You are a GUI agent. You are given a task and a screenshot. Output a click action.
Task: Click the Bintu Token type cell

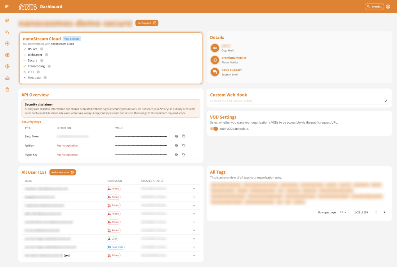point(32,136)
